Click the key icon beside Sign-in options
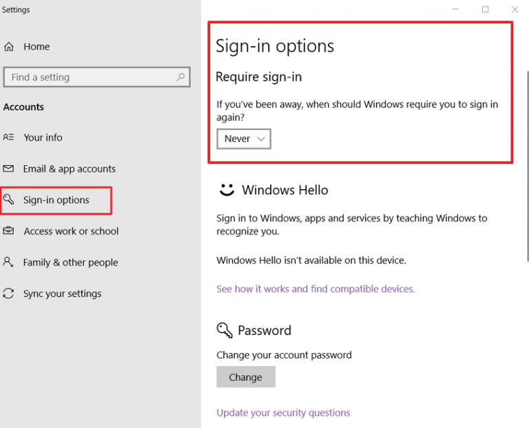Image resolution: width=529 pixels, height=428 pixels. click(x=8, y=200)
